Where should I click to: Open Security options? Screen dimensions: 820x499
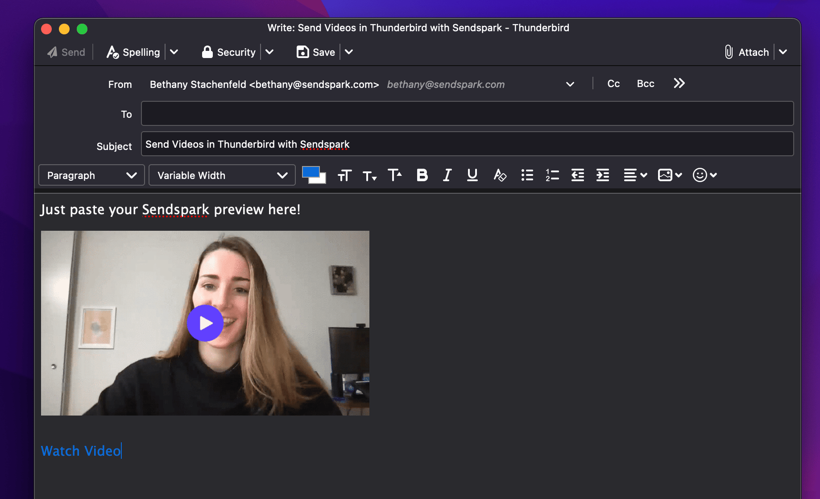point(228,52)
